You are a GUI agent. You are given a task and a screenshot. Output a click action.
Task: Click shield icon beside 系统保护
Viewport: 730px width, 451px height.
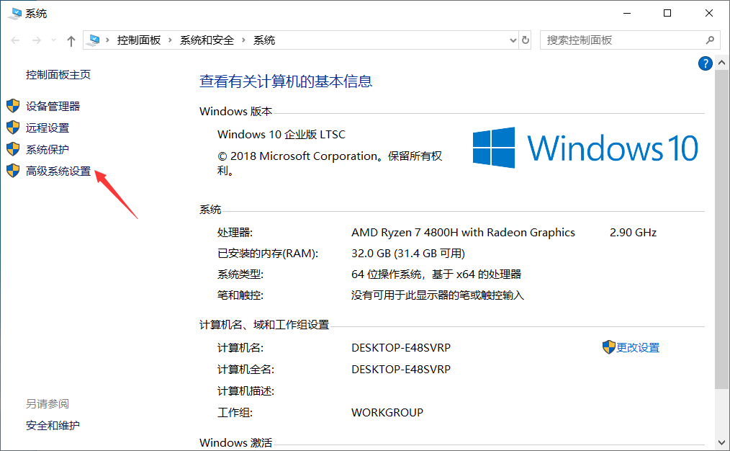point(13,149)
